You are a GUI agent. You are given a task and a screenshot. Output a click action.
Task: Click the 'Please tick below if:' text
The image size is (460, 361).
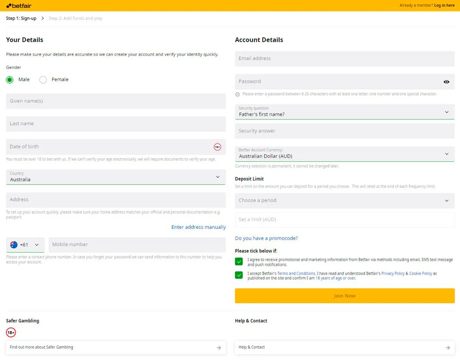pyautogui.click(x=256, y=251)
